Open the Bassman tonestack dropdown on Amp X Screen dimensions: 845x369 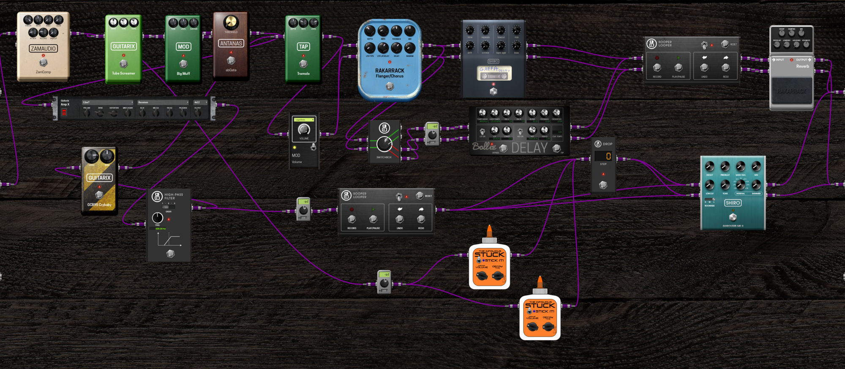(163, 102)
